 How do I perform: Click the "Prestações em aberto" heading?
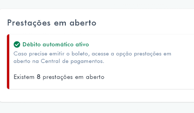coord(52,23)
